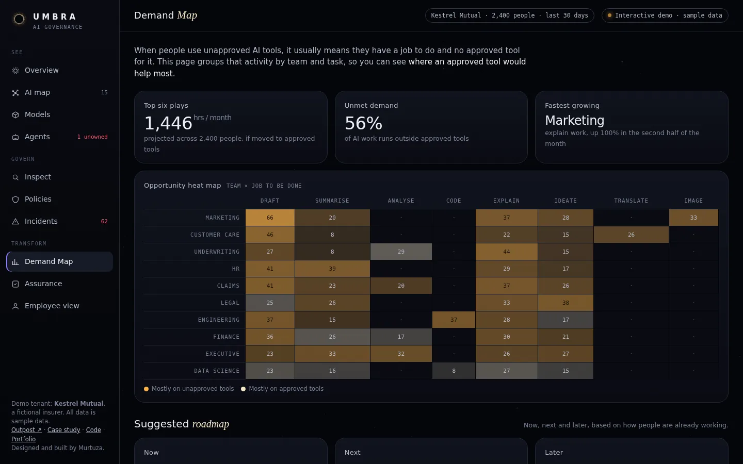Open the Code link in footer

click(x=93, y=430)
